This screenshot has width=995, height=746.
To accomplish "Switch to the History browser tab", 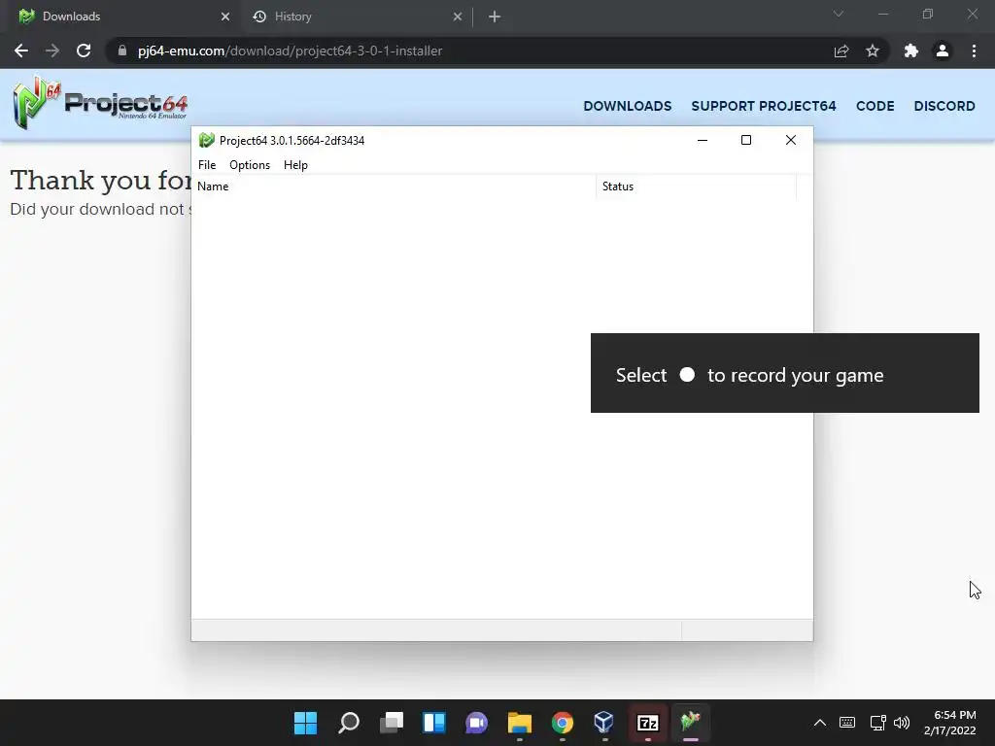I will coord(357,17).
